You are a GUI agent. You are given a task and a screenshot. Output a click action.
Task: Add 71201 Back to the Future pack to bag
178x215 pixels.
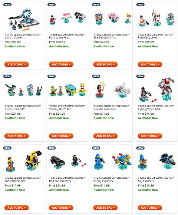(61, 64)
